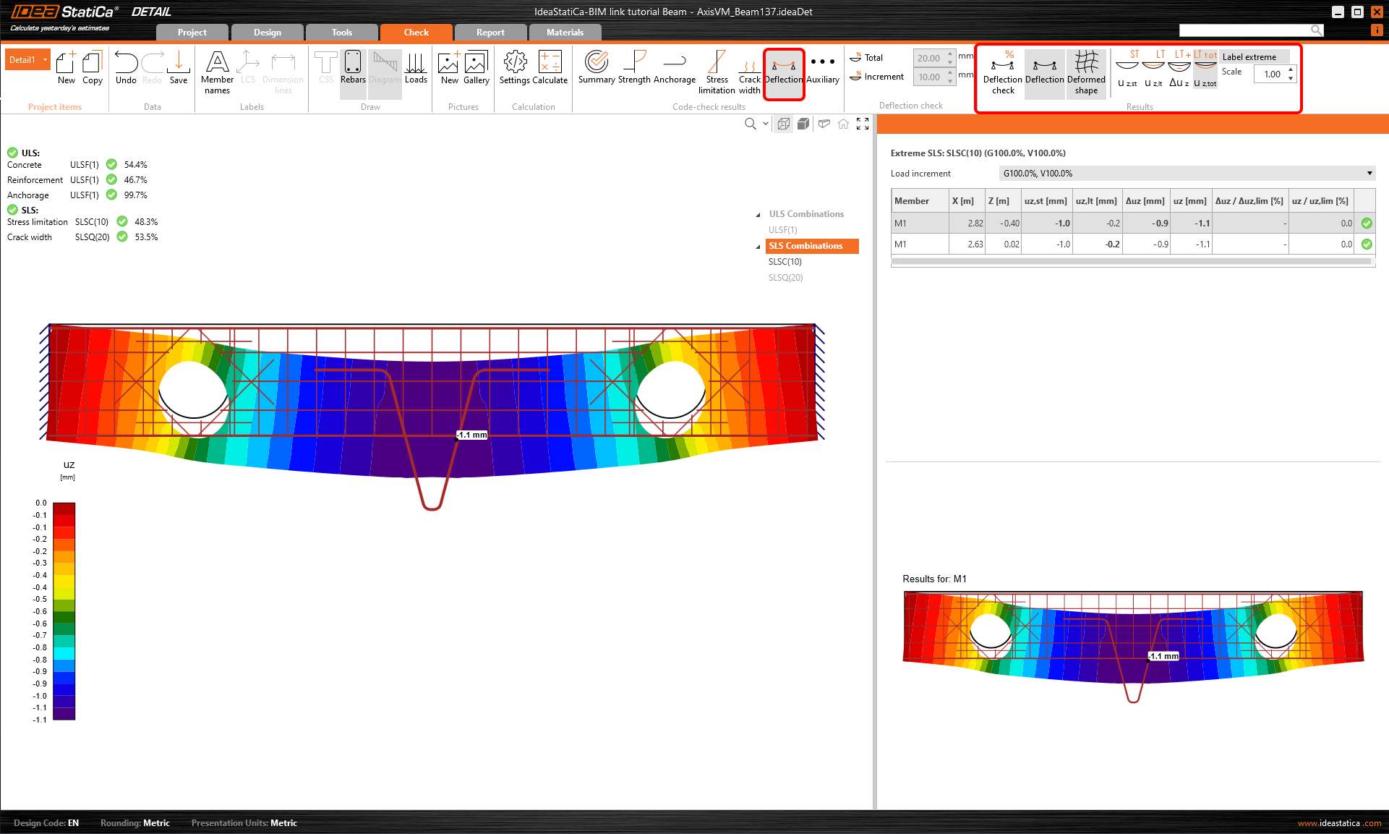Open the Detail1 project item dropdown

coord(45,60)
